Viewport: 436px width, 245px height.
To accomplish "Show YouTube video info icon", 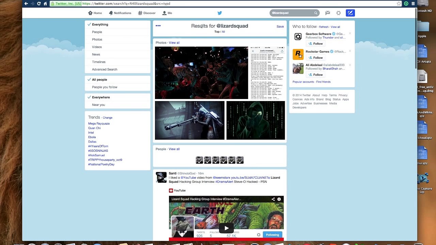I will (x=279, y=199).
